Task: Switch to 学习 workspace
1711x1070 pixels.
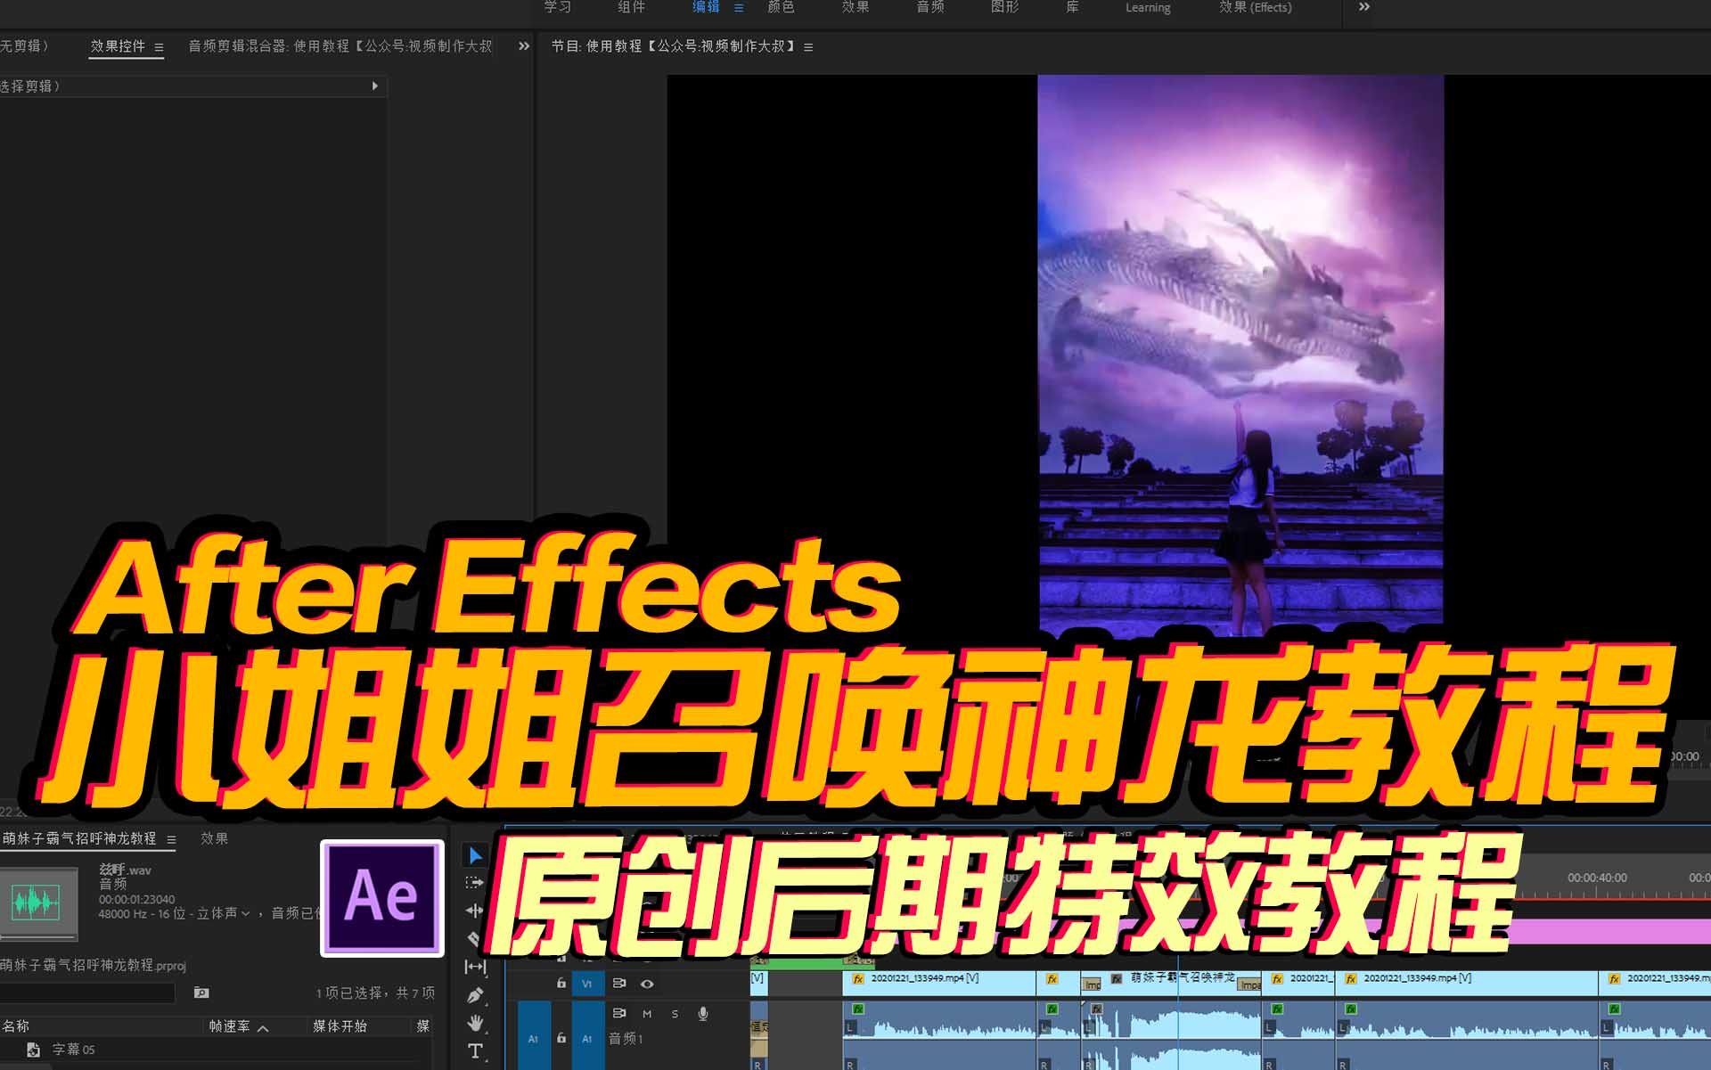Action: pyautogui.click(x=558, y=7)
